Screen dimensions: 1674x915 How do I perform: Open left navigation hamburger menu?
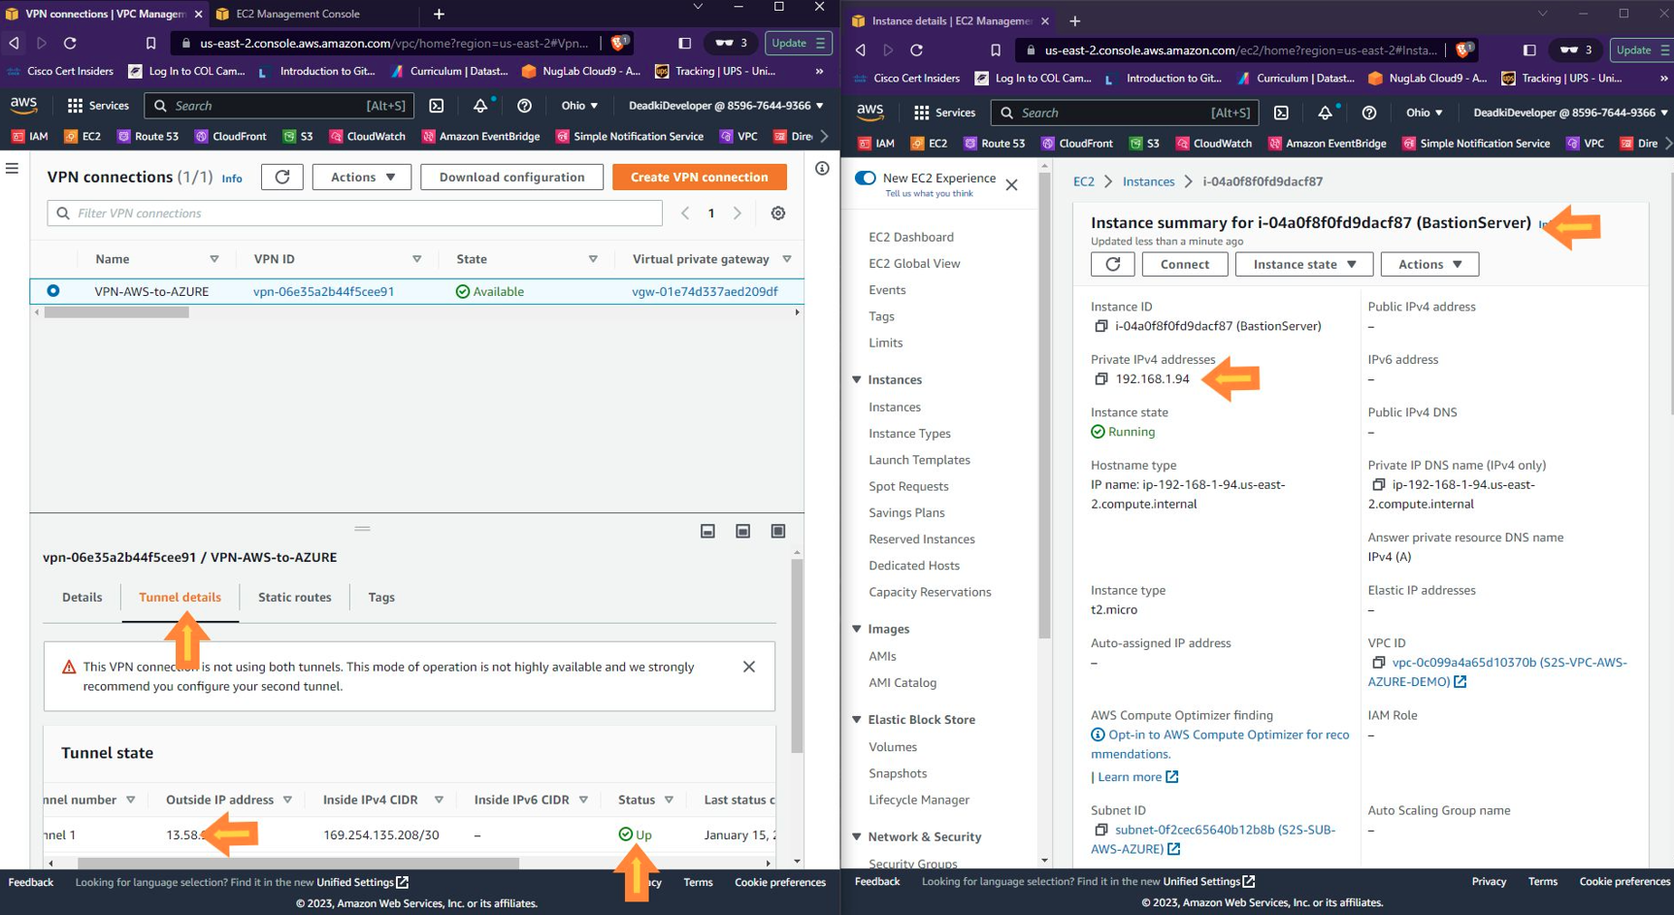tap(12, 168)
